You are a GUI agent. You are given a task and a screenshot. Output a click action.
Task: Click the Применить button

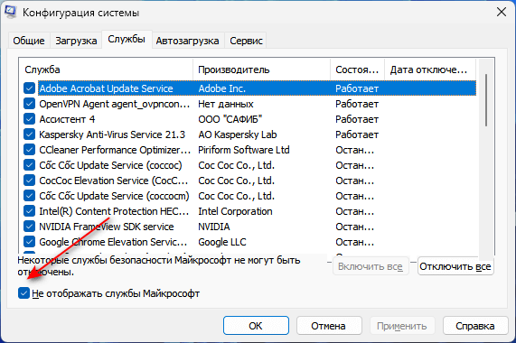pyautogui.click(x=402, y=326)
